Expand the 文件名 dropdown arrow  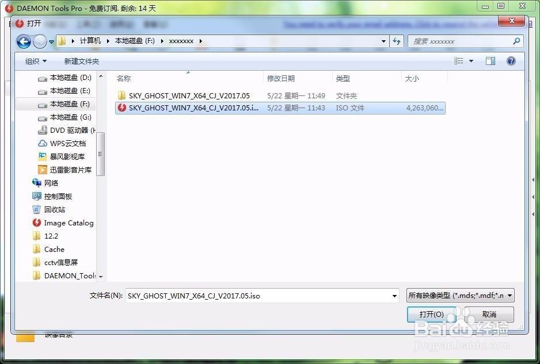tap(395, 296)
